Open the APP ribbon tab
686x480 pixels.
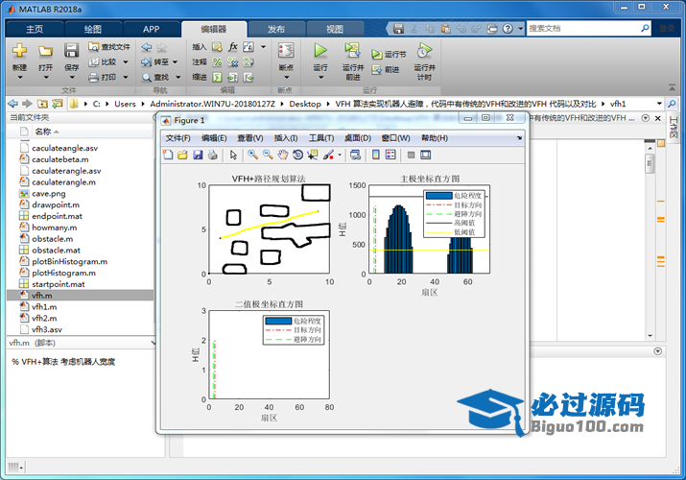(x=151, y=30)
